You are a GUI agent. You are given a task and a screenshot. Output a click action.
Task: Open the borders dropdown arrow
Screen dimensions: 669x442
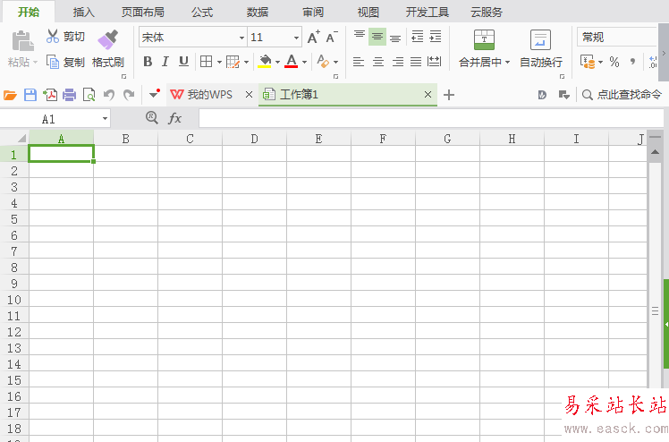tap(219, 63)
